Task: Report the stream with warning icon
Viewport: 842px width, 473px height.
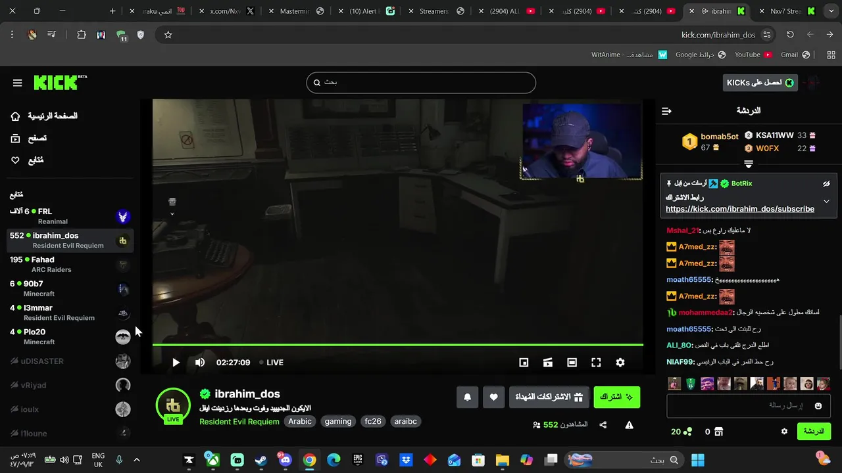Action: coord(630,425)
